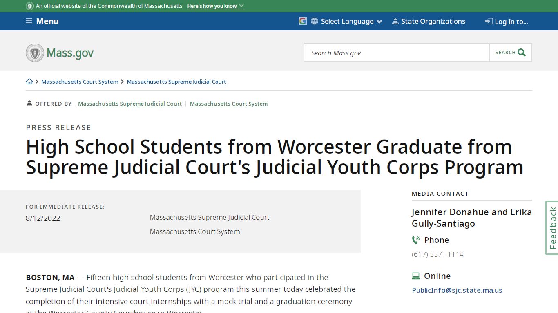The image size is (558, 313).
Task: Click media contact name Jennifer Donahue and Erika Gully-Santiago
Action: 472,218
